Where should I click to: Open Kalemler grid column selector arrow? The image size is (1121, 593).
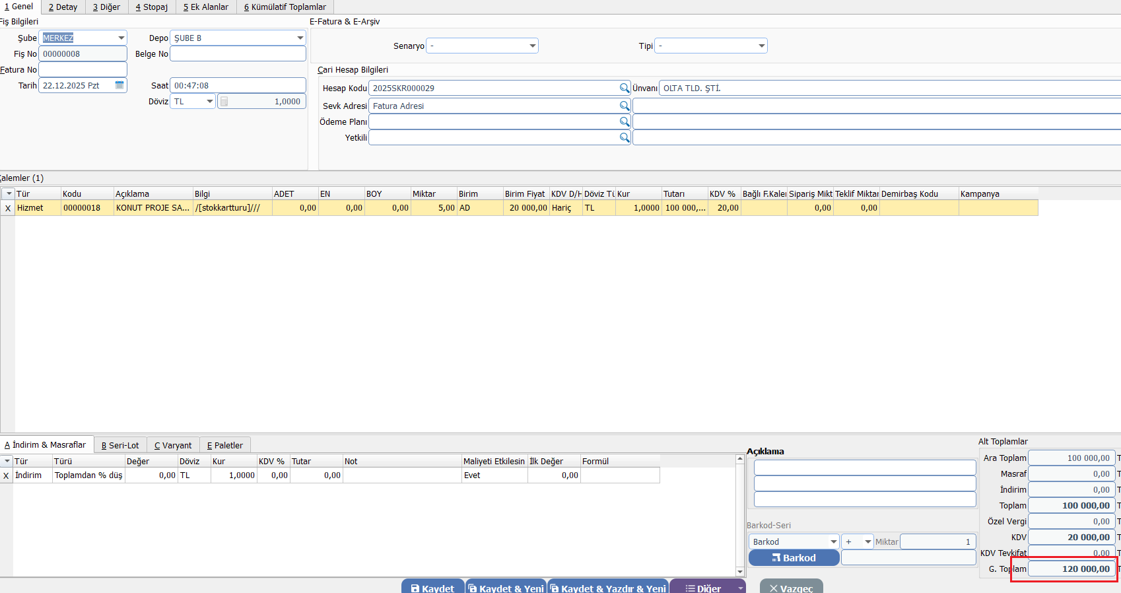9,193
